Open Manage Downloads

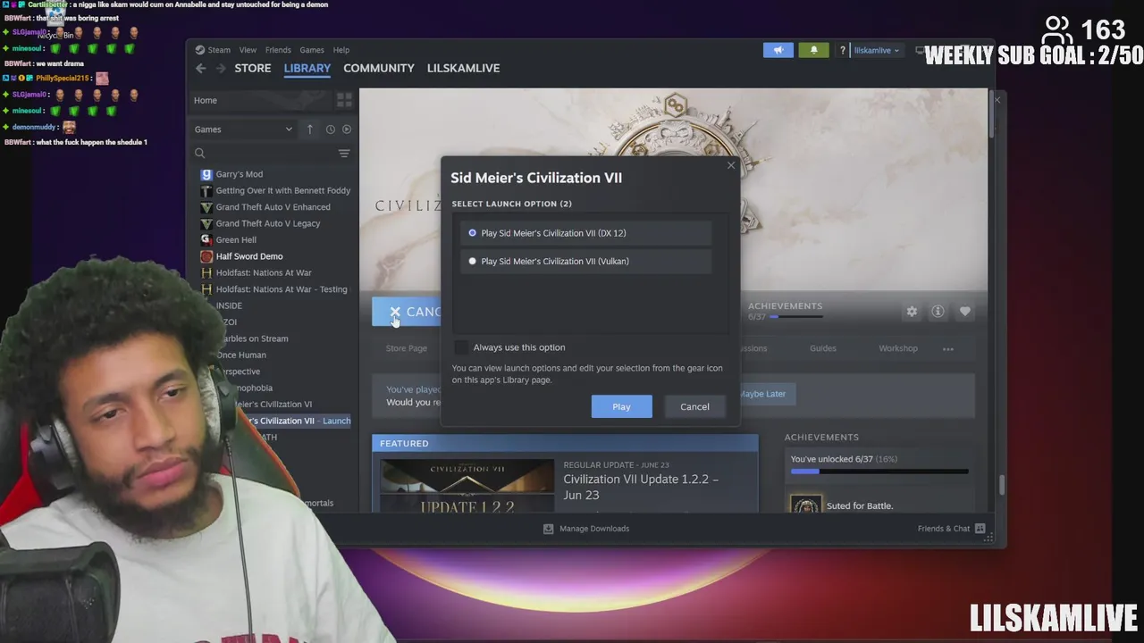[586, 529]
